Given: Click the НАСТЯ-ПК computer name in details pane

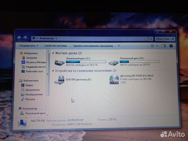Looking at the screenshot, I should coord(38,121).
